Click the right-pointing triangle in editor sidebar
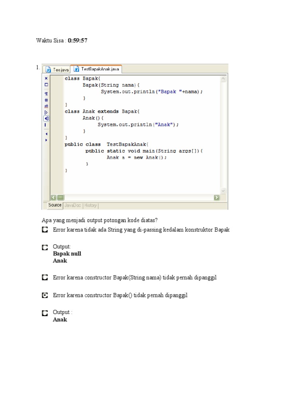 tap(46, 140)
